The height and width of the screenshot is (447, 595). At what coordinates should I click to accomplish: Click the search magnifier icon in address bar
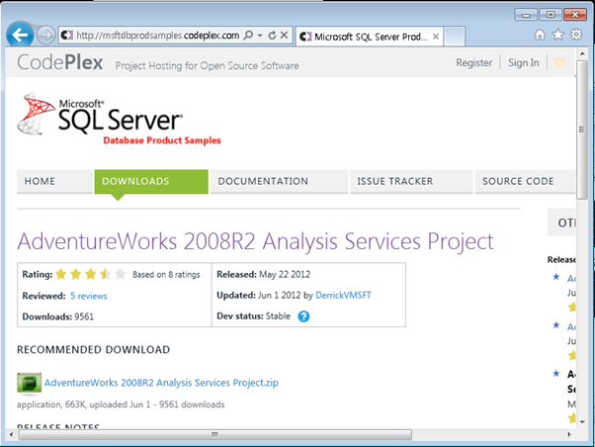click(248, 36)
